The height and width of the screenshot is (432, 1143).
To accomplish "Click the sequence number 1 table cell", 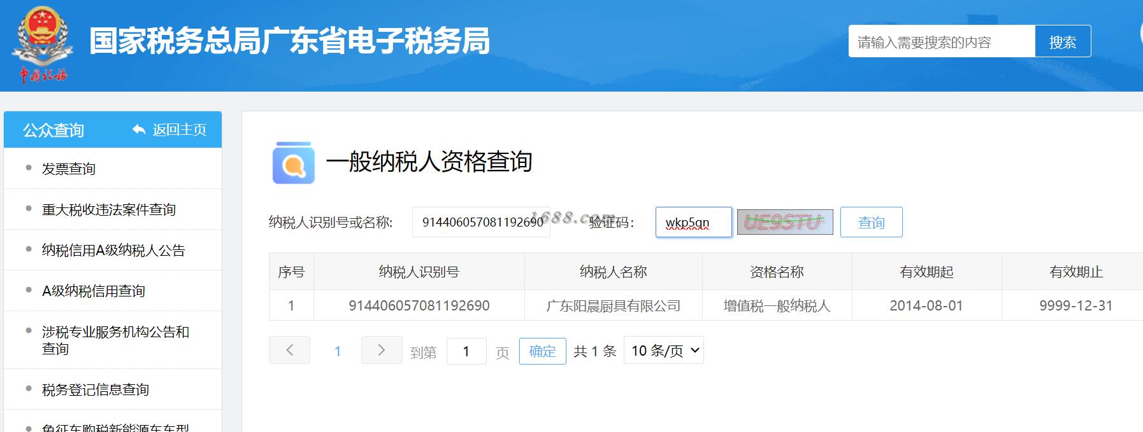I will click(291, 305).
